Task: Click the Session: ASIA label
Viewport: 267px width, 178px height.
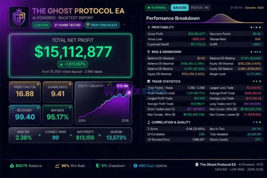Action: click(255, 8)
